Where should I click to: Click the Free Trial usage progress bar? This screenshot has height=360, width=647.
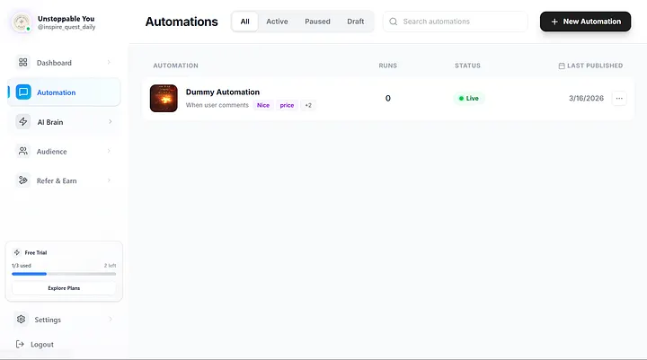(64, 274)
